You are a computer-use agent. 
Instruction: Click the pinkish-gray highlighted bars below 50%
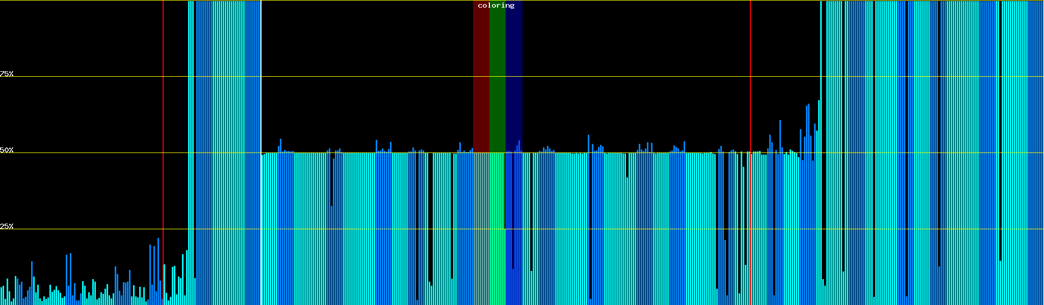point(481,229)
